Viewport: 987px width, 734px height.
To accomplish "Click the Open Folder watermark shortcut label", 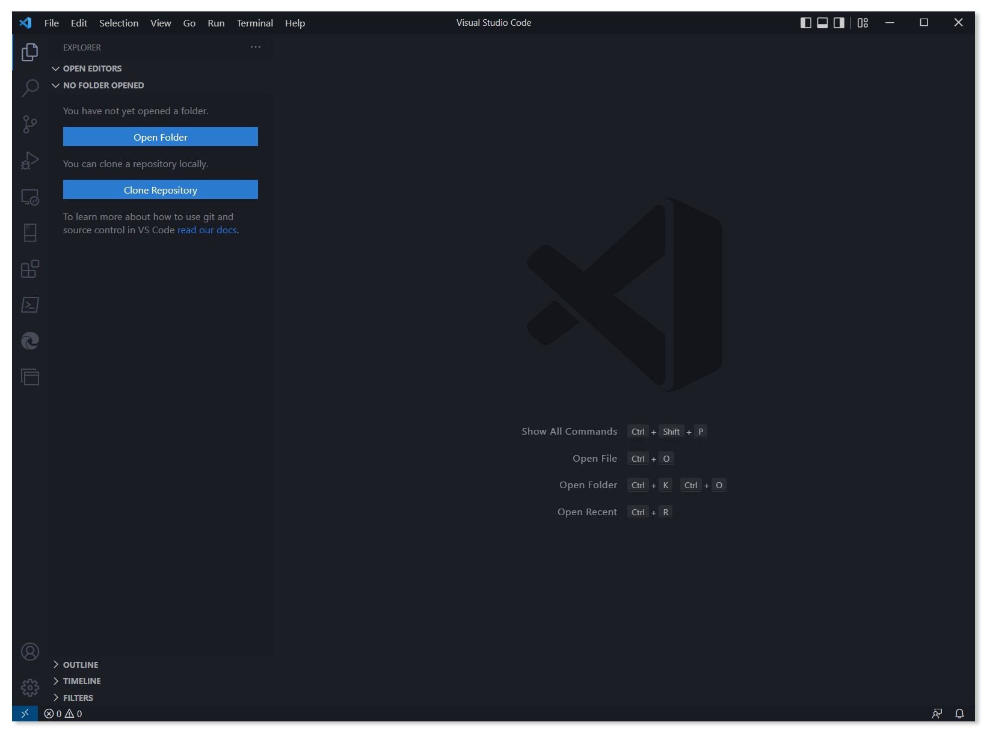I will 588,485.
